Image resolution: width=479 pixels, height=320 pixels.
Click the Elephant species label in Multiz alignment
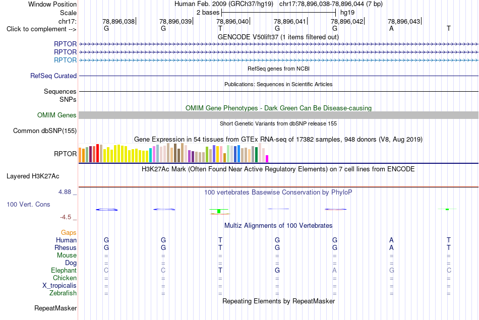[64, 270]
